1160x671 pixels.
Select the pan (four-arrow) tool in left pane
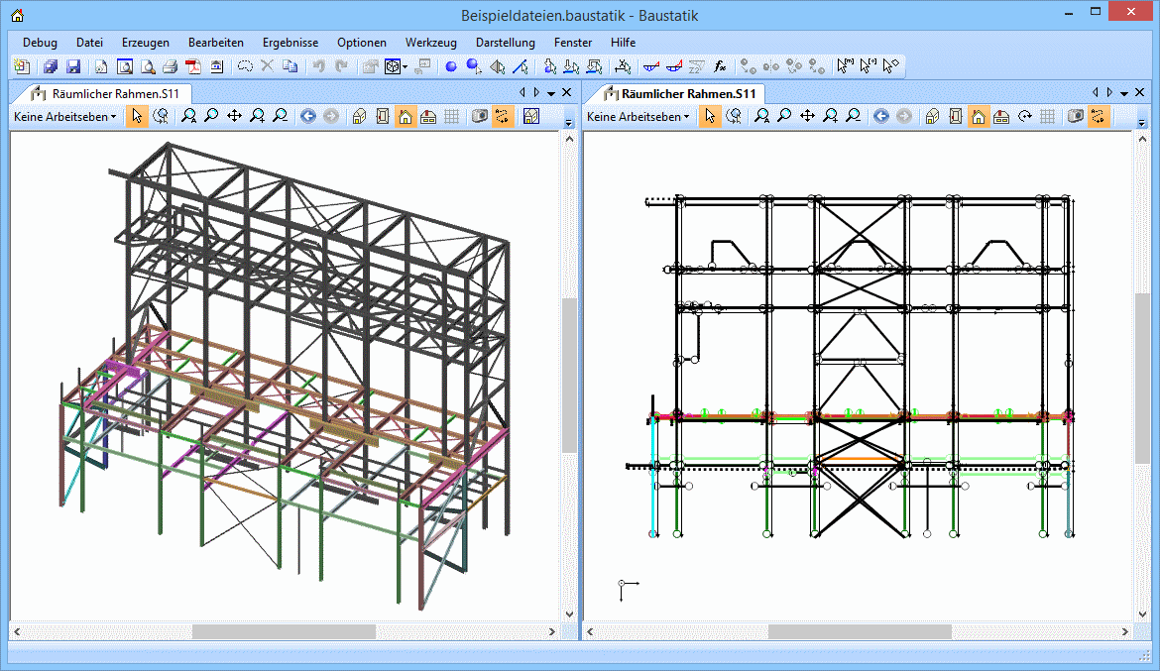(234, 117)
